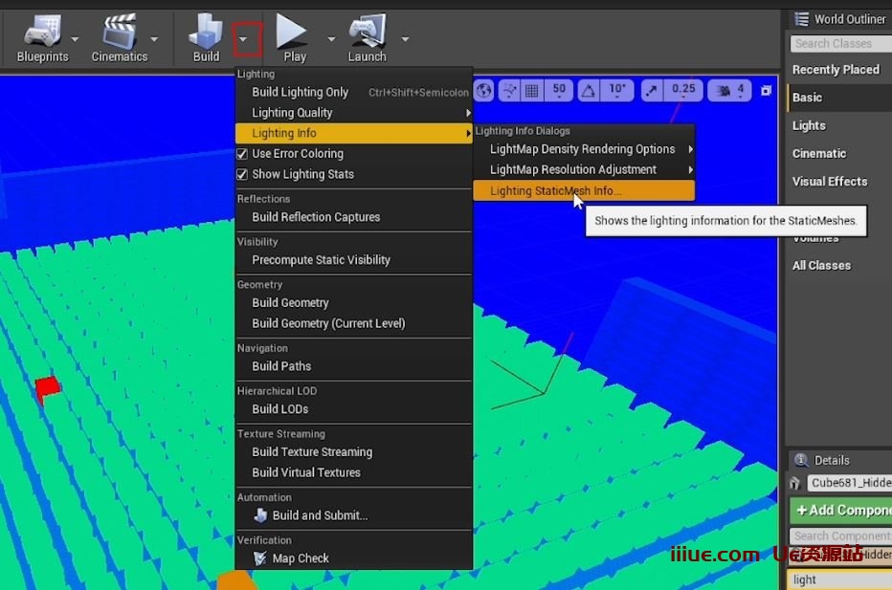
Task: Open the camera speed dropdown showing 4
Action: tap(730, 91)
